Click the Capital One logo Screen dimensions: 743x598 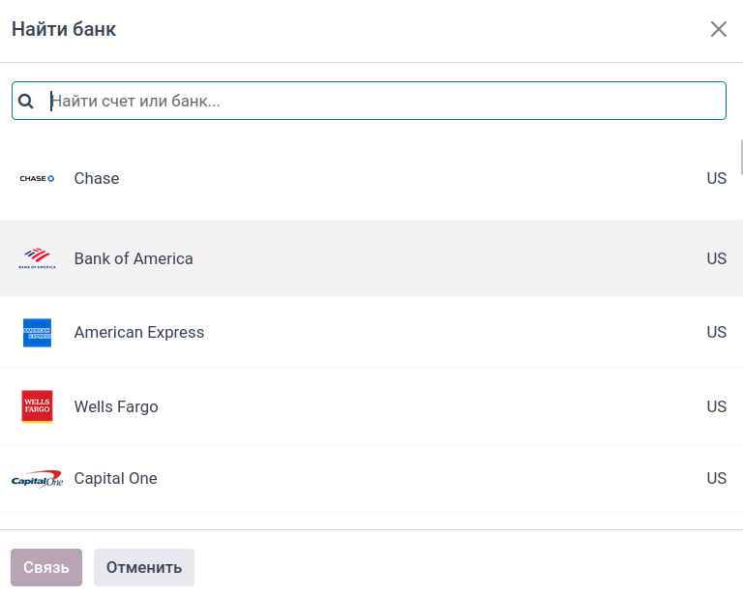(x=38, y=479)
